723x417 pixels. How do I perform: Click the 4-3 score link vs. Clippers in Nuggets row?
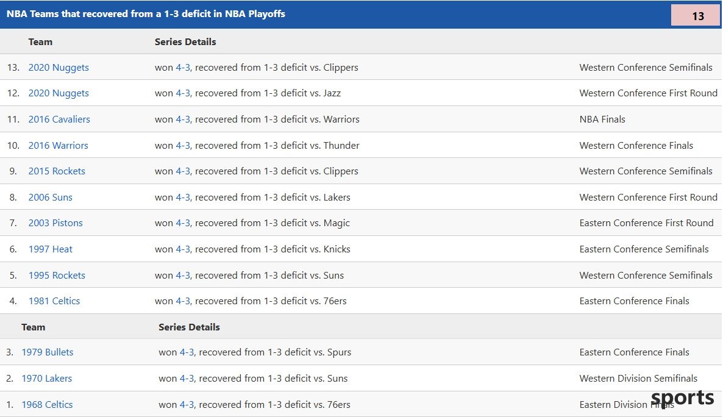point(183,67)
